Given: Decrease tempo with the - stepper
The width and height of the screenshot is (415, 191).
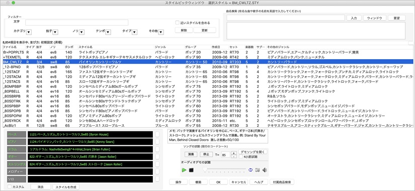Looking at the screenshot, I should (x=234, y=156).
